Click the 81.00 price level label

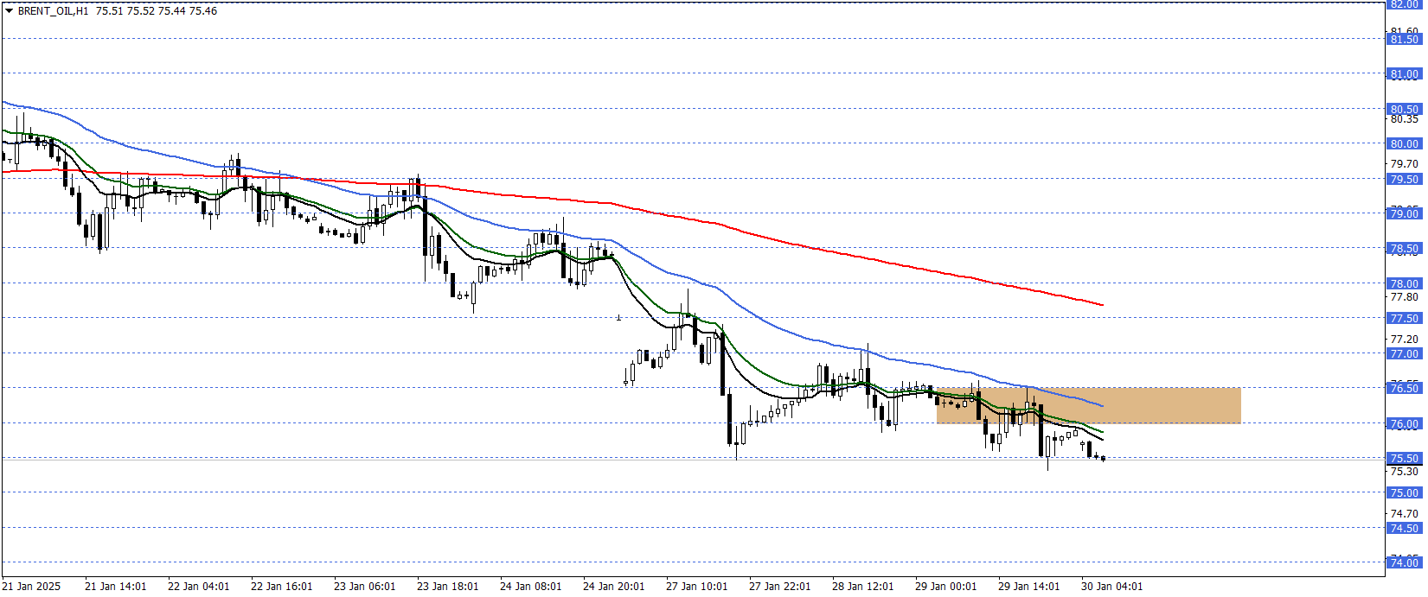tap(1404, 74)
